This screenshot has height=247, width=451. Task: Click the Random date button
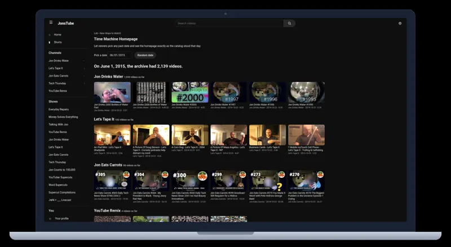click(x=145, y=55)
